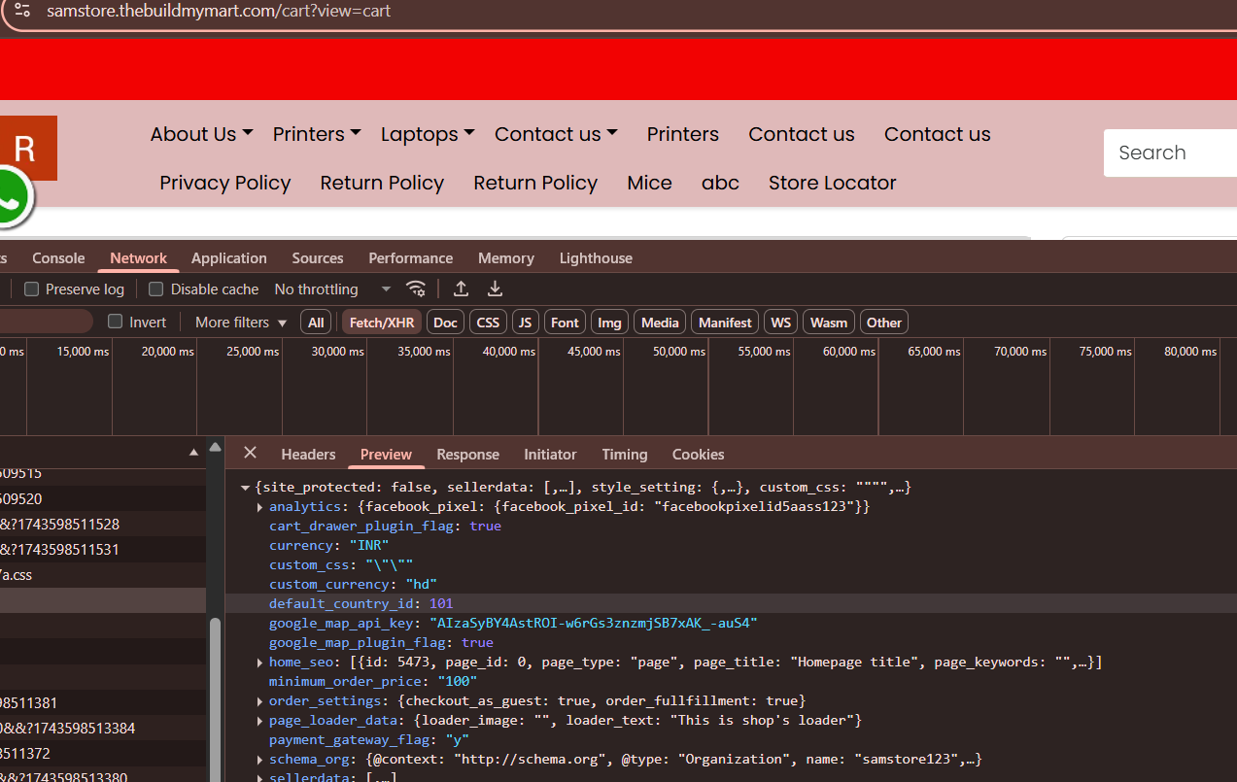This screenshot has width=1237, height=782.
Task: Select the Fetch/XHR filter
Action: [x=382, y=323]
